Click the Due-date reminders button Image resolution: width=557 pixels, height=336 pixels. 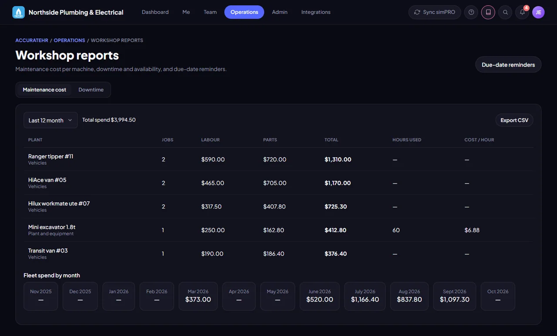[x=508, y=65]
